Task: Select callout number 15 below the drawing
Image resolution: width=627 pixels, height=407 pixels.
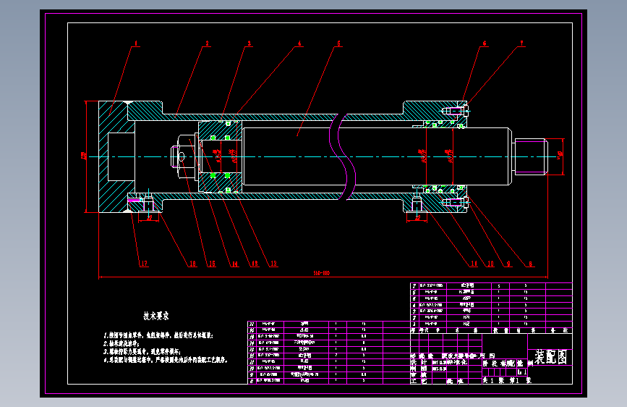Action: click(x=212, y=264)
